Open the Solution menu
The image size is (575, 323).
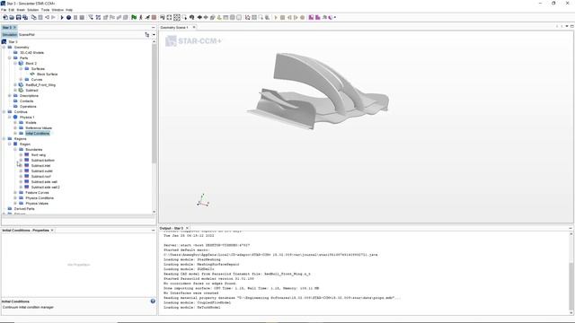pos(33,10)
